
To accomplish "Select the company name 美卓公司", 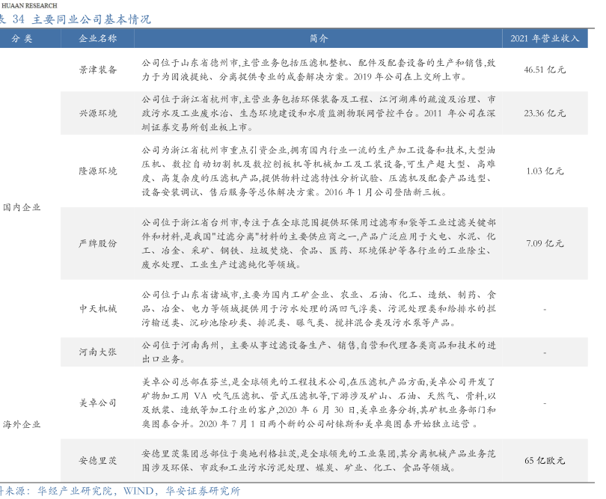I will click(x=98, y=403).
